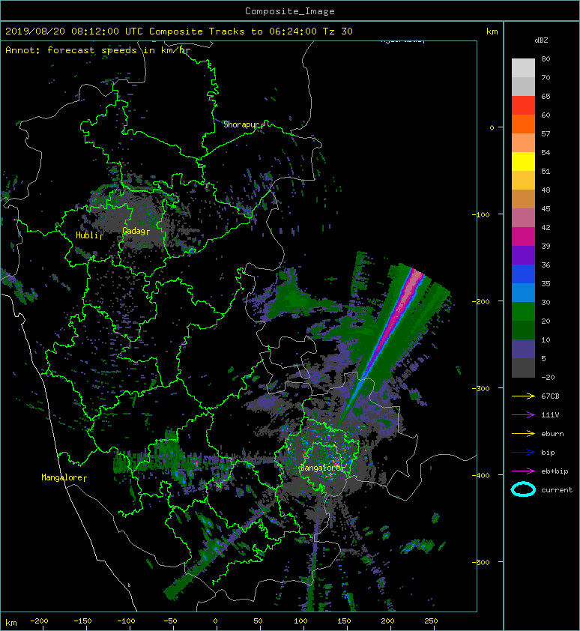Click the Hubli city label
Viewport: 580px width, 631px height.
pos(86,235)
